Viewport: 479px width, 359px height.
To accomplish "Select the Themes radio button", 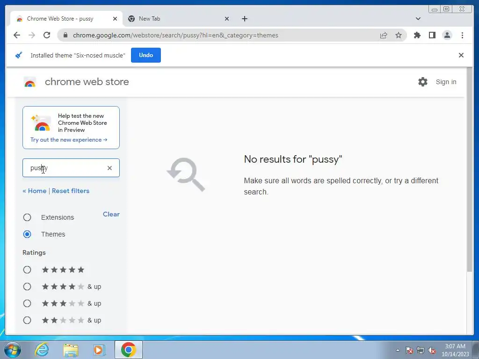I will (x=27, y=234).
